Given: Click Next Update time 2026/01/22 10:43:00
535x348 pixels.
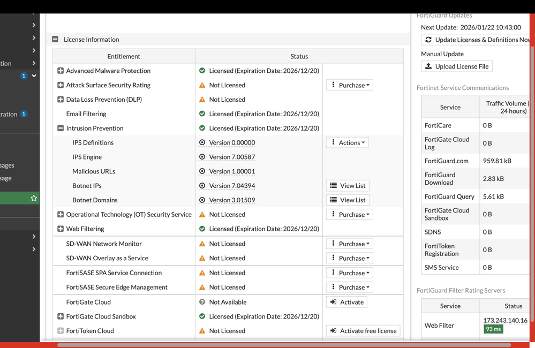Looking at the screenshot, I should [x=491, y=27].
